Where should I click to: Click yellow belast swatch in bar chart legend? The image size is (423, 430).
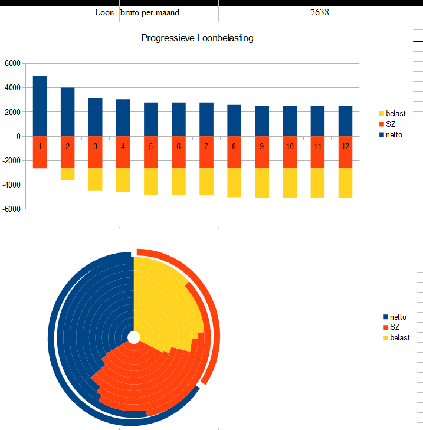381,113
